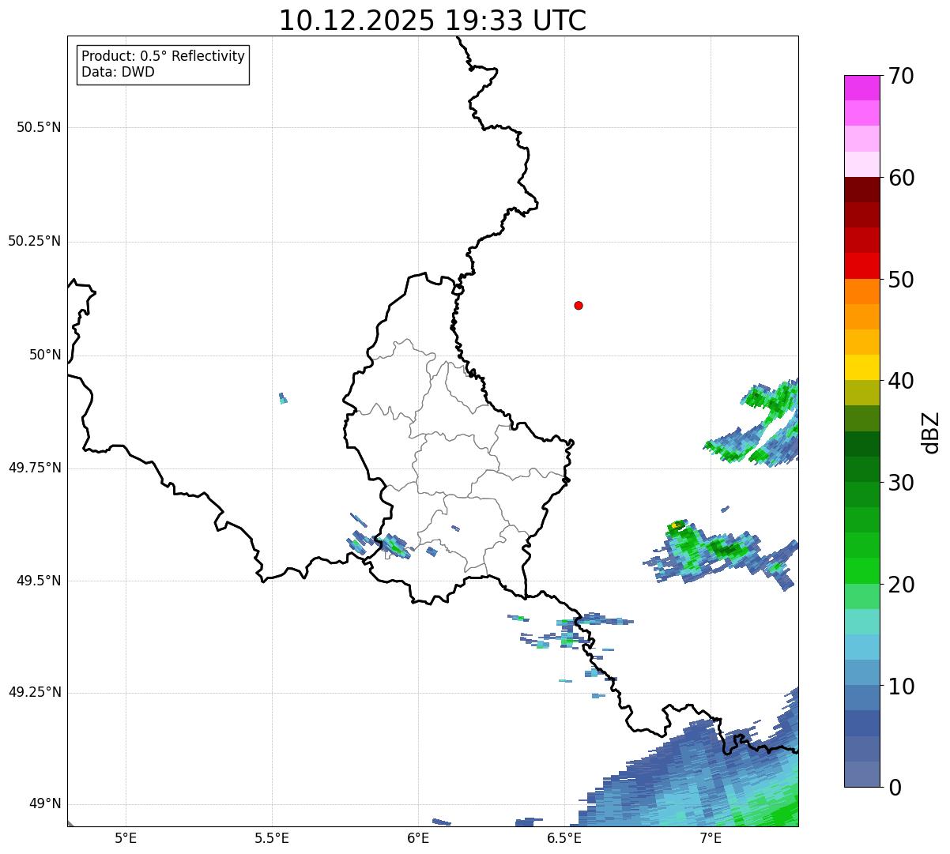This screenshot has height=854, width=950.
Task: Click the 70 value on the colorbar
Action: click(x=901, y=76)
